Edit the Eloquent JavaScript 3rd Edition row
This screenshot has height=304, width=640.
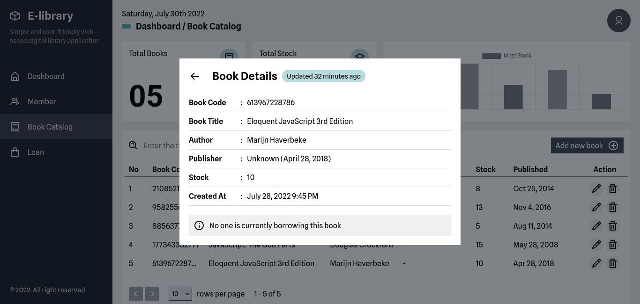pos(596,263)
